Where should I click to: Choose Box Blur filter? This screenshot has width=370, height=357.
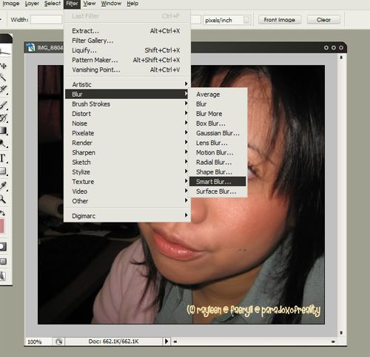tap(218, 123)
